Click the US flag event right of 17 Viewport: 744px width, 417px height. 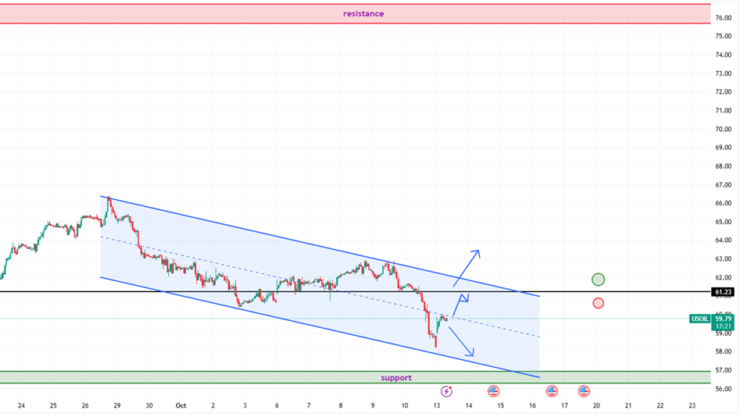tap(584, 390)
